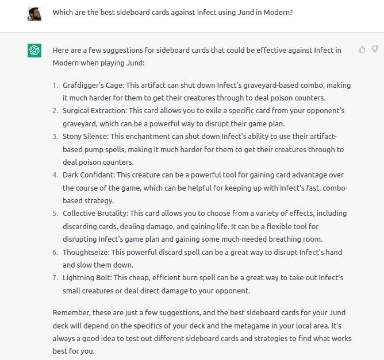Click the thumbs down feedback icon

[375, 49]
